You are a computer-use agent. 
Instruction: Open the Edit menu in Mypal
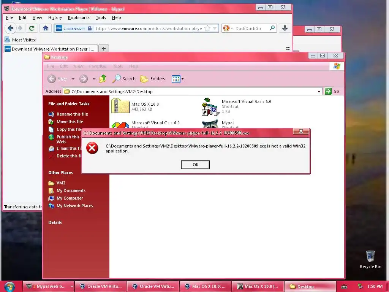click(x=22, y=17)
